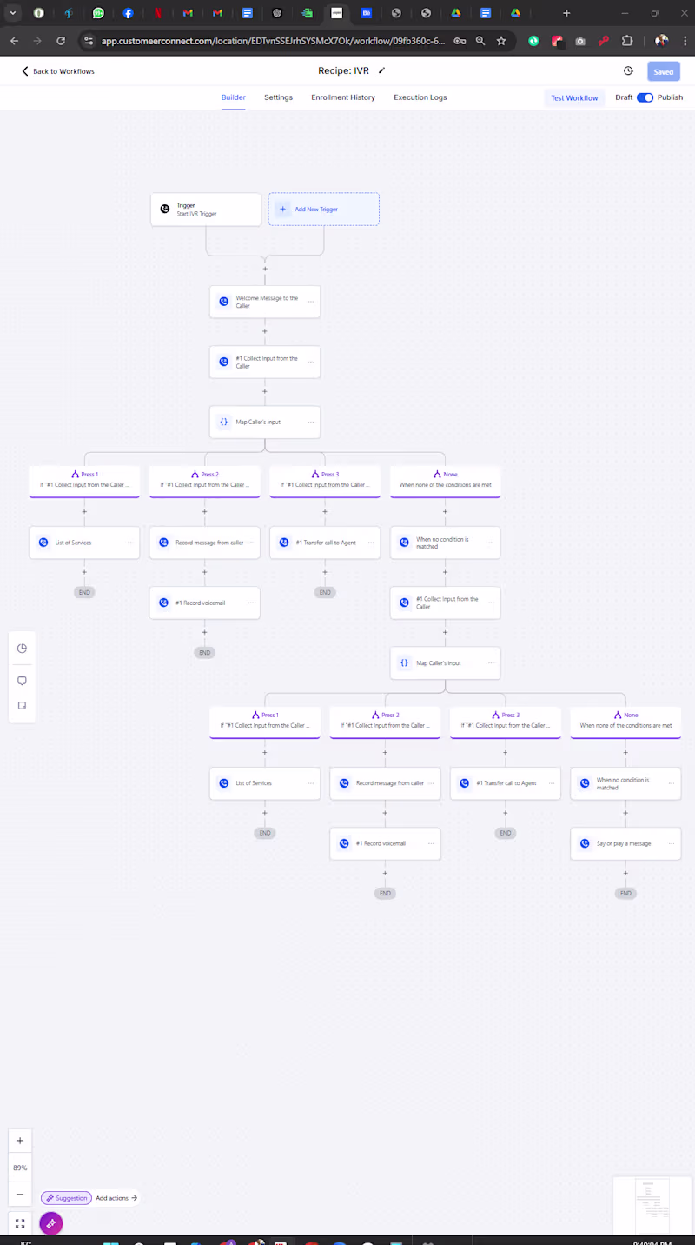Click phone icon on Say or play a message
The image size is (695, 1245).
pos(585,843)
